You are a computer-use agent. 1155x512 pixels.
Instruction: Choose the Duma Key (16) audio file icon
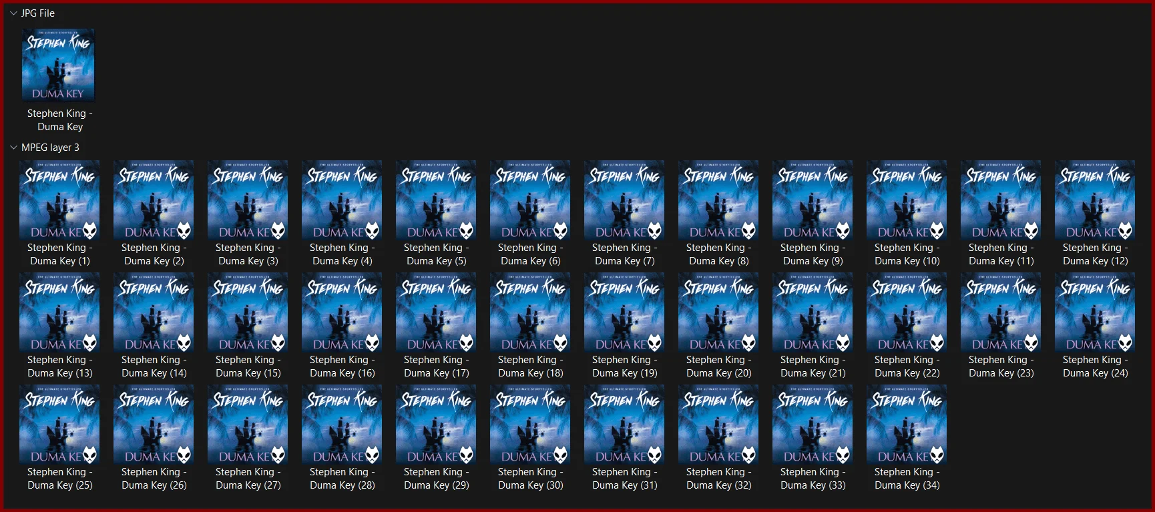click(x=342, y=312)
